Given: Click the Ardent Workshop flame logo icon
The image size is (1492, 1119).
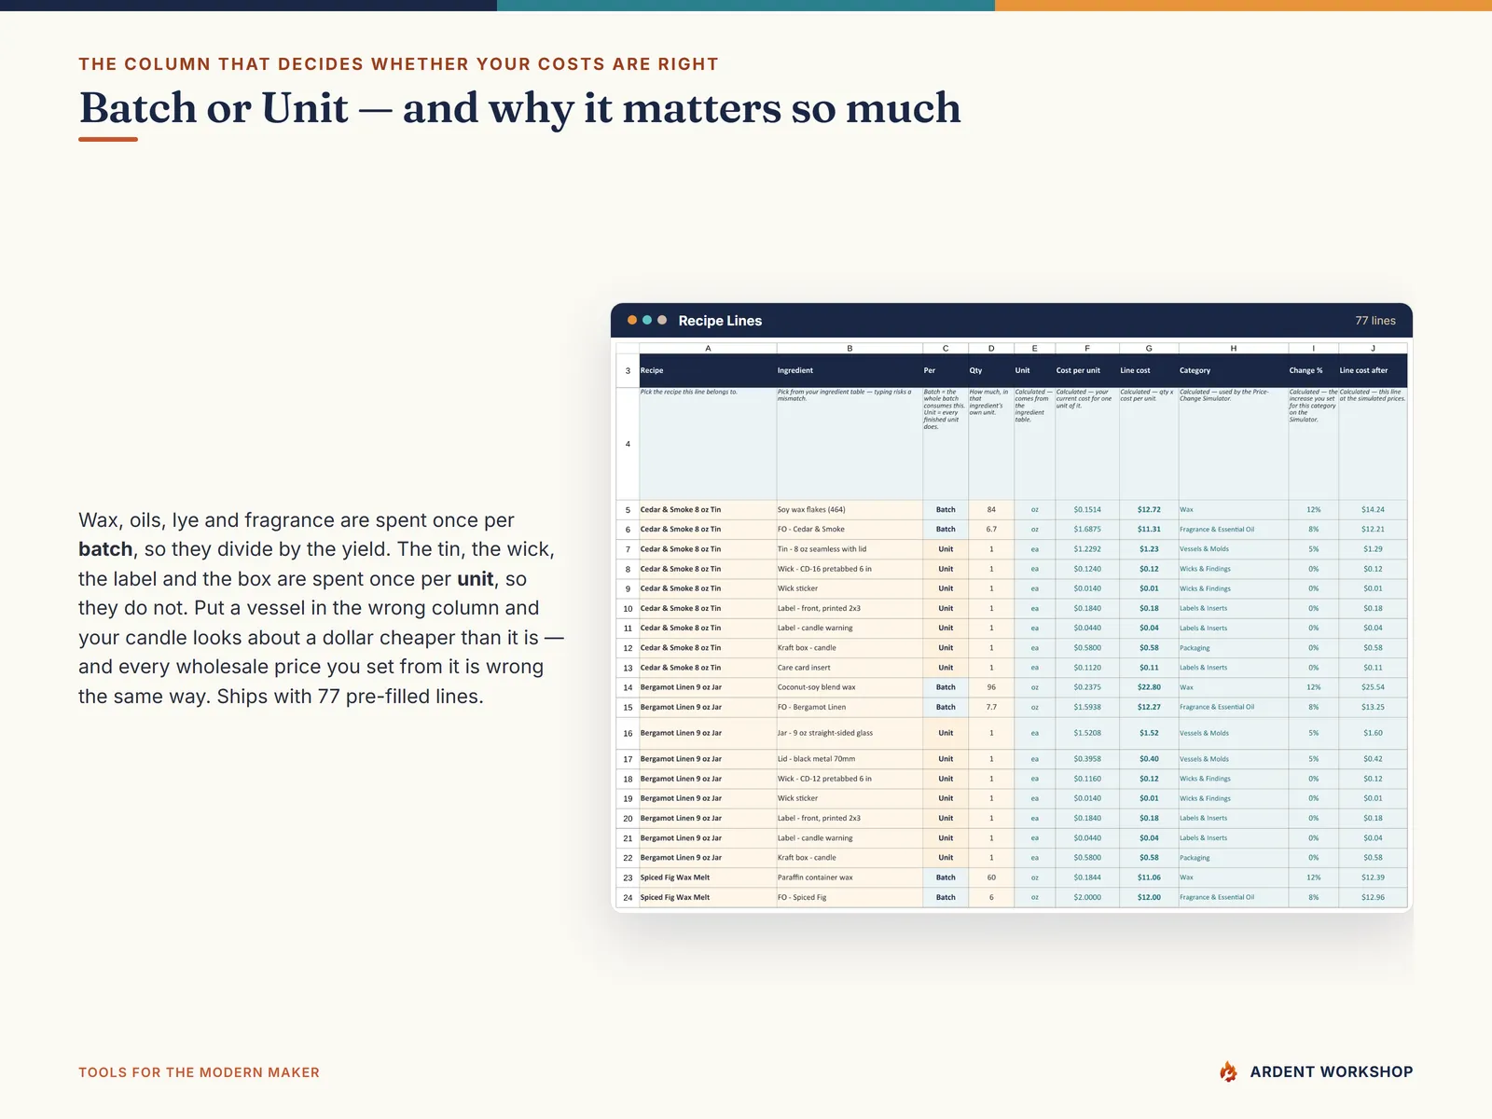Looking at the screenshot, I should coord(1229,1071).
